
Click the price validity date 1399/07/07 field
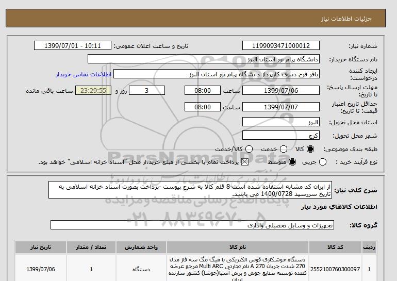tap(281, 107)
